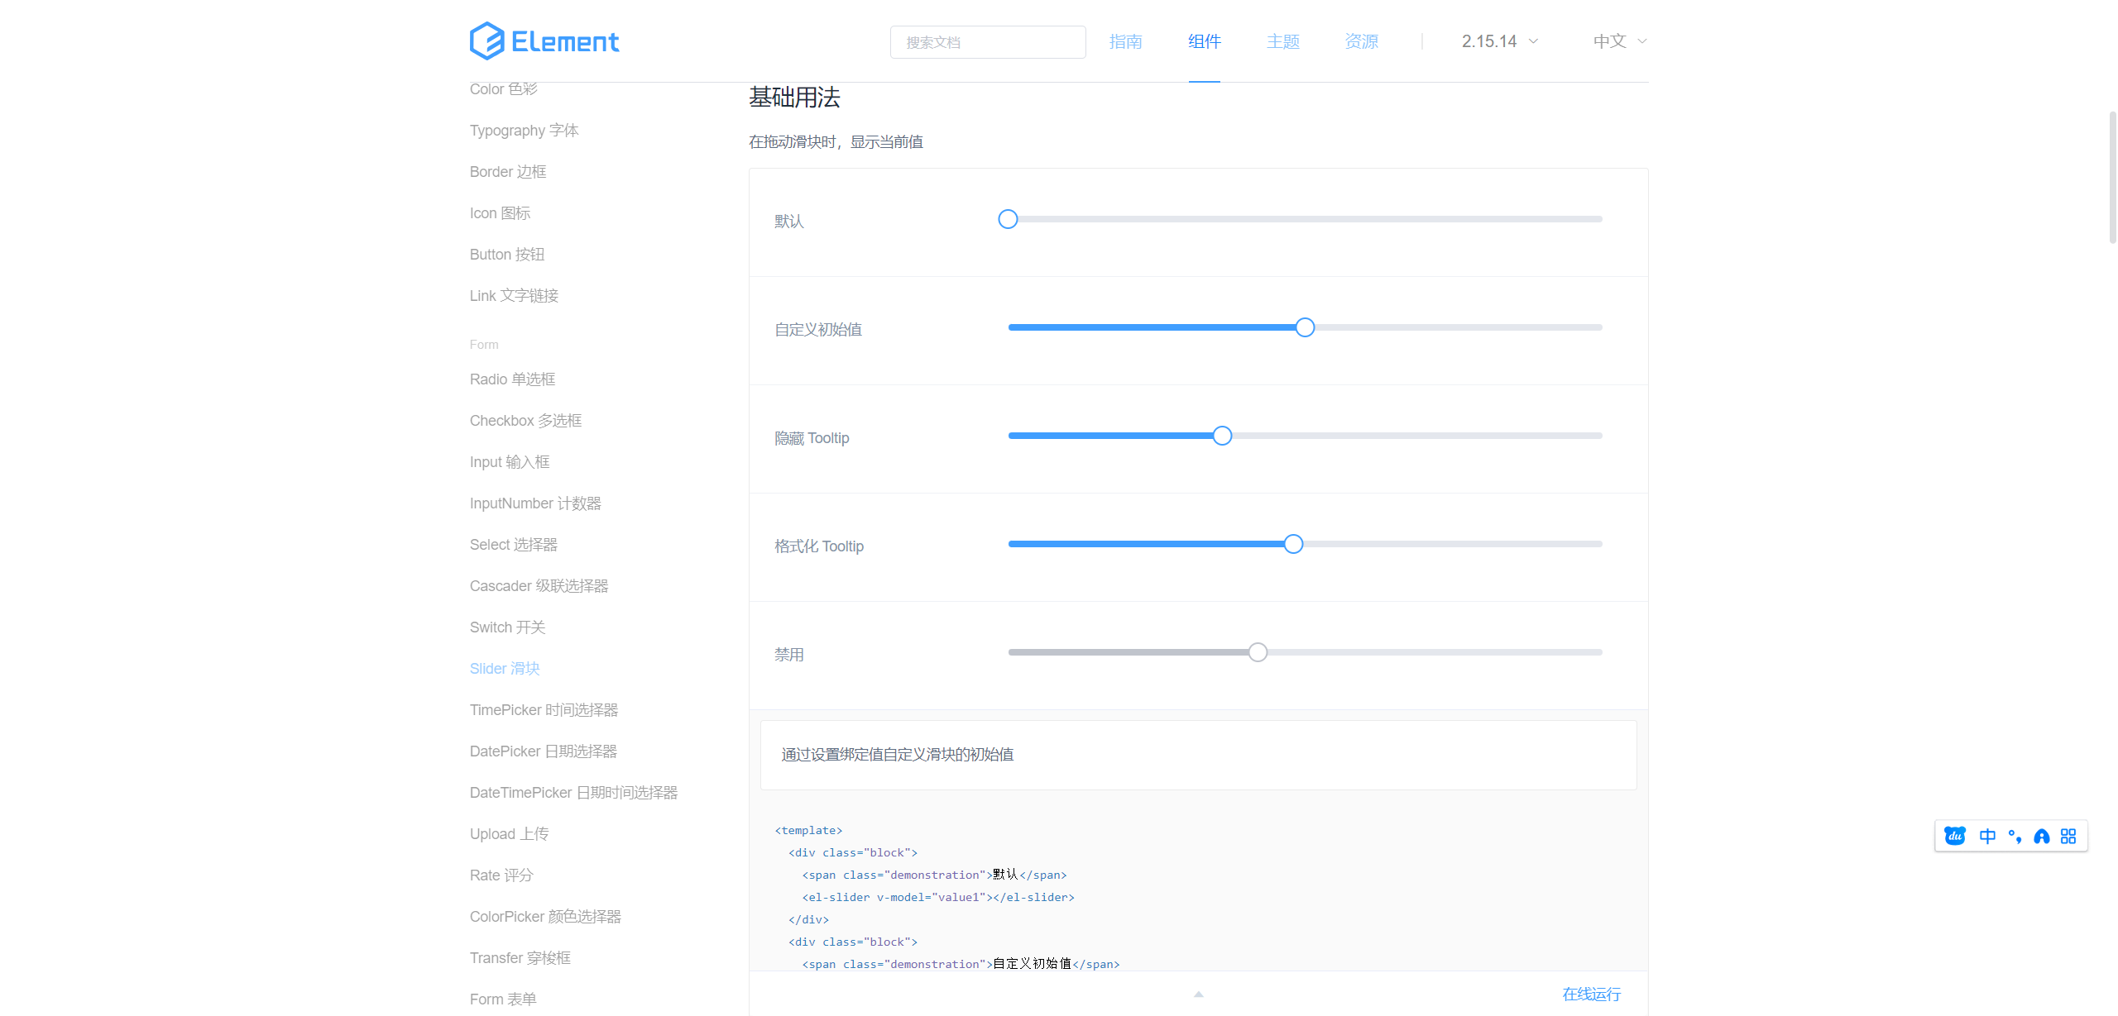The height and width of the screenshot is (1016, 2118).
Task: Click the 搜索文档 search field
Action: click(988, 42)
